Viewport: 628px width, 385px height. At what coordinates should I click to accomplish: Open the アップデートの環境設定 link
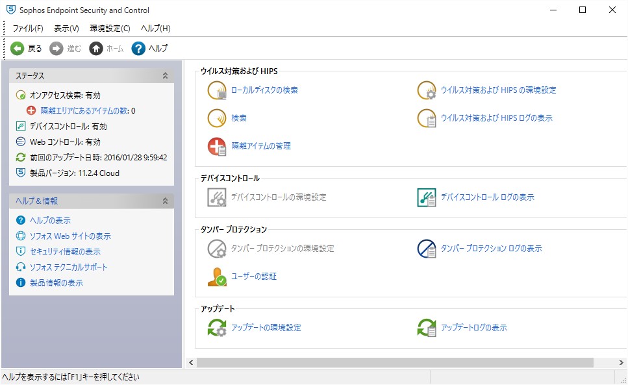(x=266, y=327)
